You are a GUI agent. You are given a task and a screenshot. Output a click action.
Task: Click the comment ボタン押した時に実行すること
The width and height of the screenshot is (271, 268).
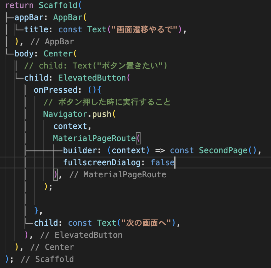107,102
